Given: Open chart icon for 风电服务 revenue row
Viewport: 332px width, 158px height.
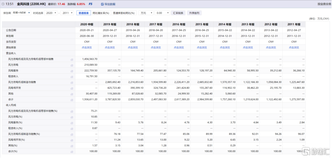Looking at the screenshot, I should click(72, 71).
